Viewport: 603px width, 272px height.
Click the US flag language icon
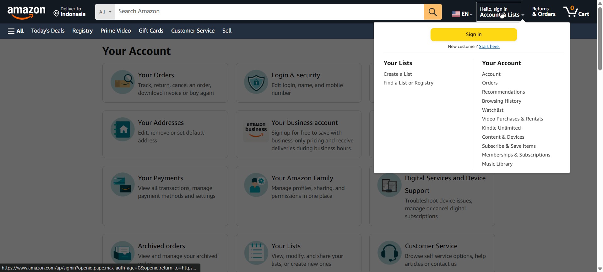point(456,14)
